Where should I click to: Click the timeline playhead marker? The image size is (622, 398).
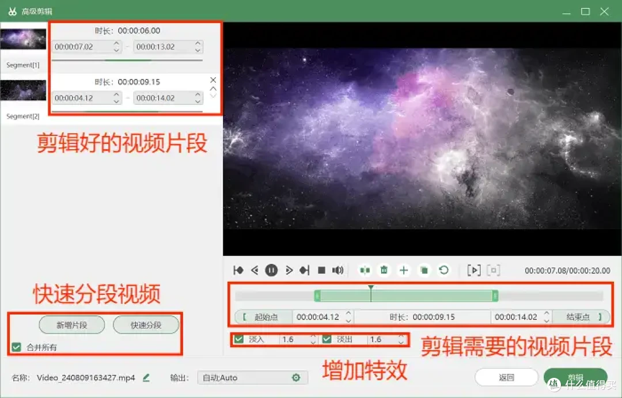[x=370, y=287]
